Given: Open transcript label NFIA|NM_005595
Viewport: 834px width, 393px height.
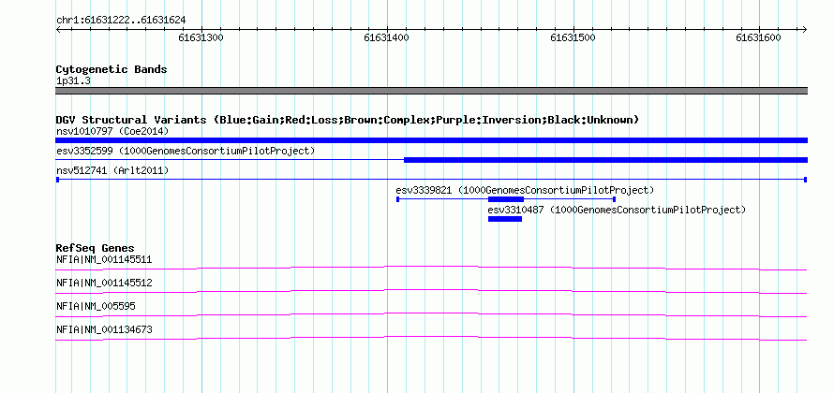Looking at the screenshot, I should click(96, 306).
